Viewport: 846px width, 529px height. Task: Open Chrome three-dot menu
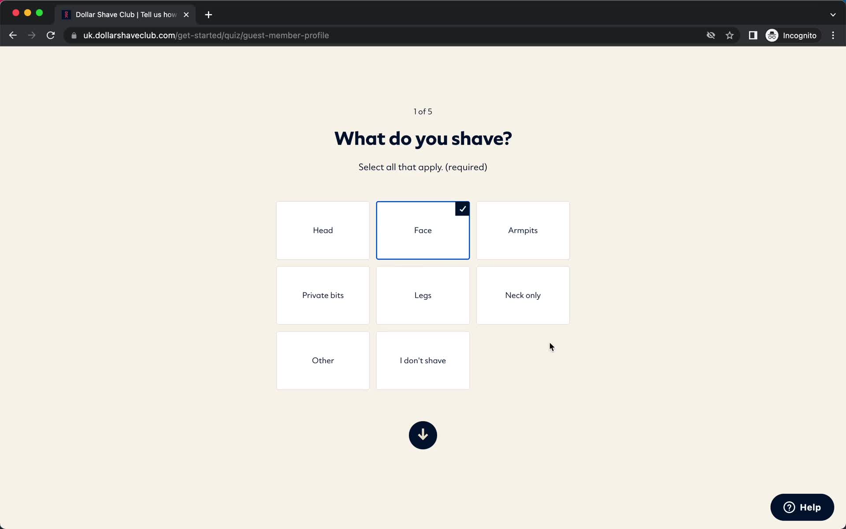pos(833,35)
